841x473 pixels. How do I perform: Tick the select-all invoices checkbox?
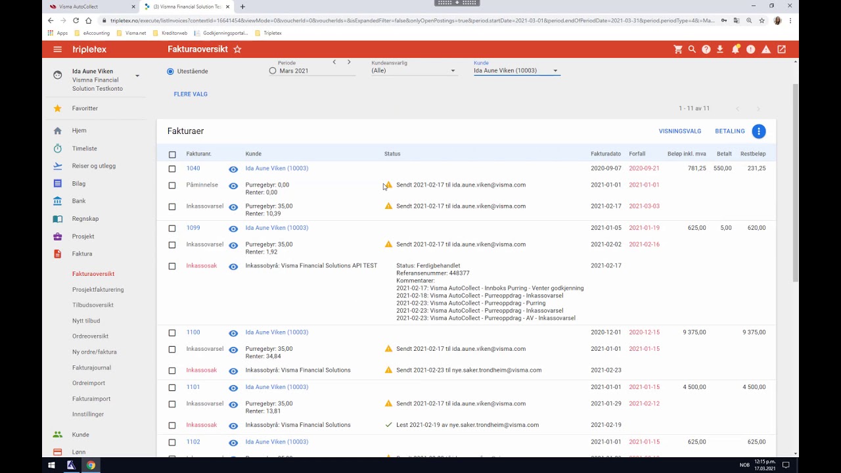(x=172, y=154)
